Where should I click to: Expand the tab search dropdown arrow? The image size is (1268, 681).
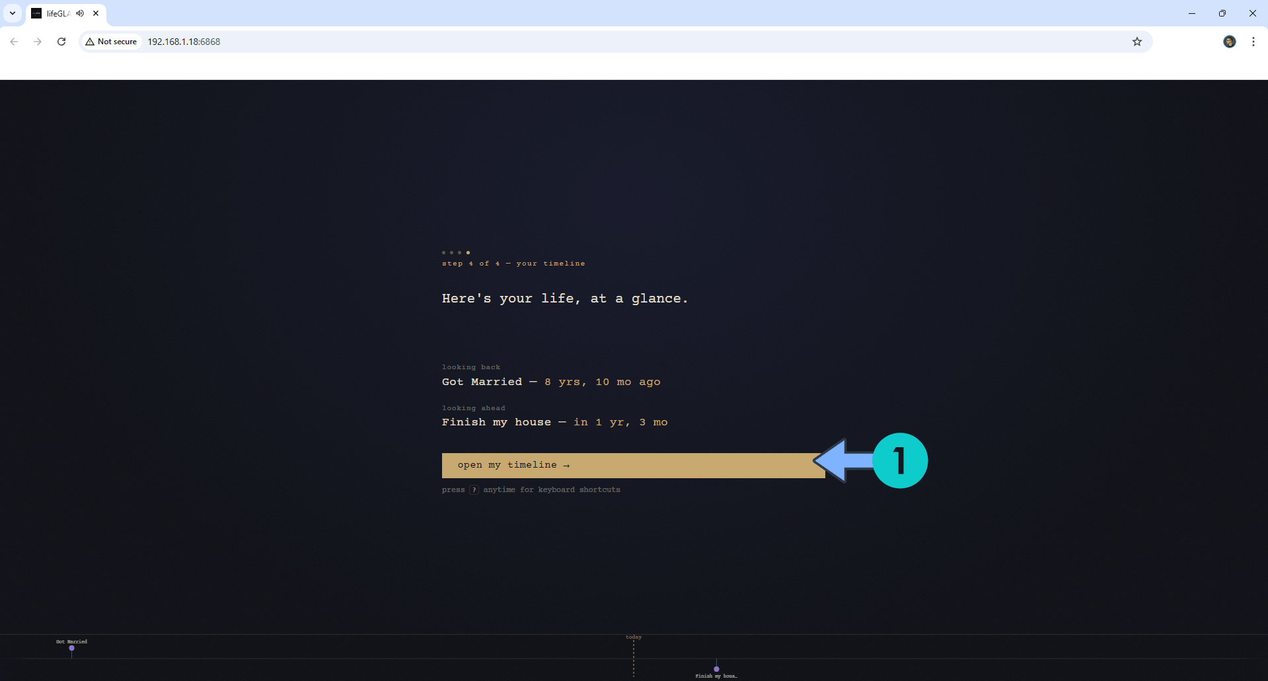coord(13,13)
